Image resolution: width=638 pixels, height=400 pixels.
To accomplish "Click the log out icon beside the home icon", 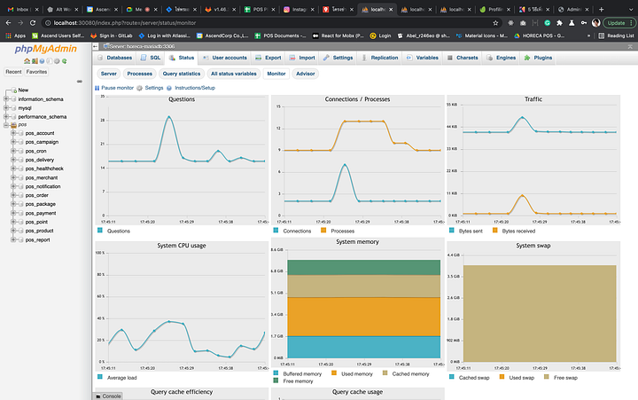I will [x=35, y=61].
